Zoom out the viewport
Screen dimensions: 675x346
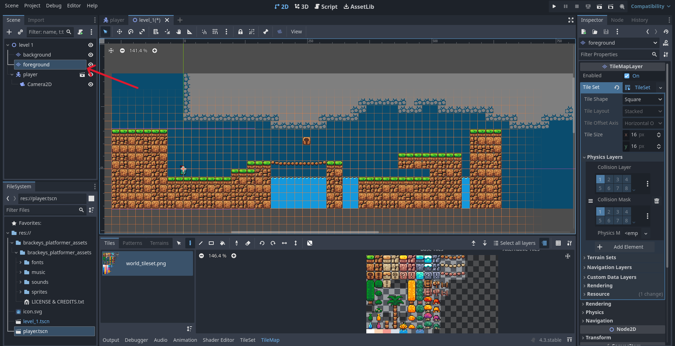coord(122,51)
